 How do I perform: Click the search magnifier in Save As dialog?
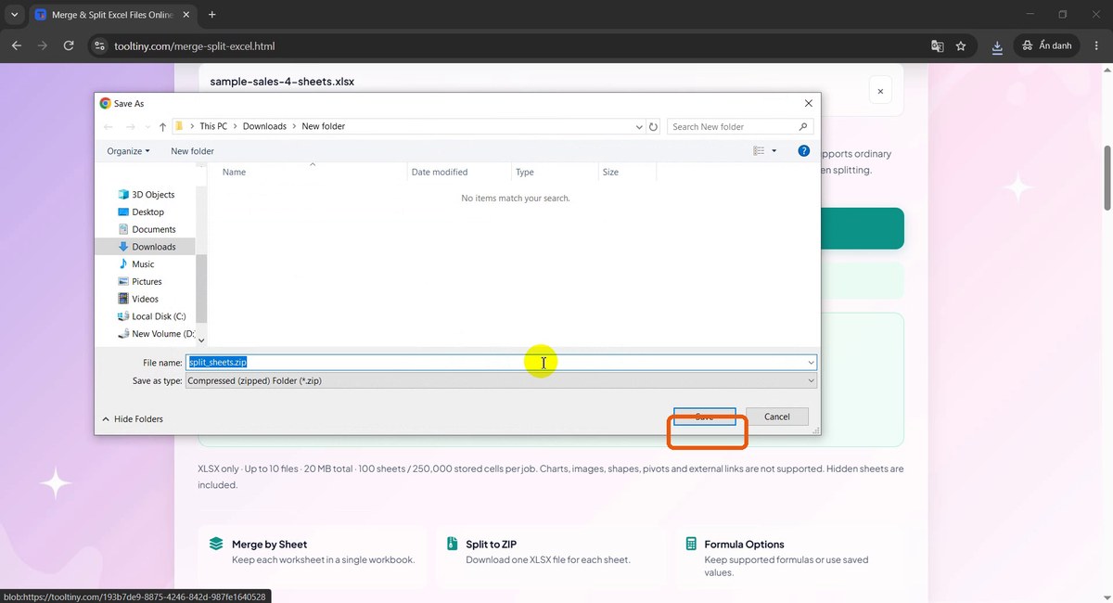[x=803, y=126]
